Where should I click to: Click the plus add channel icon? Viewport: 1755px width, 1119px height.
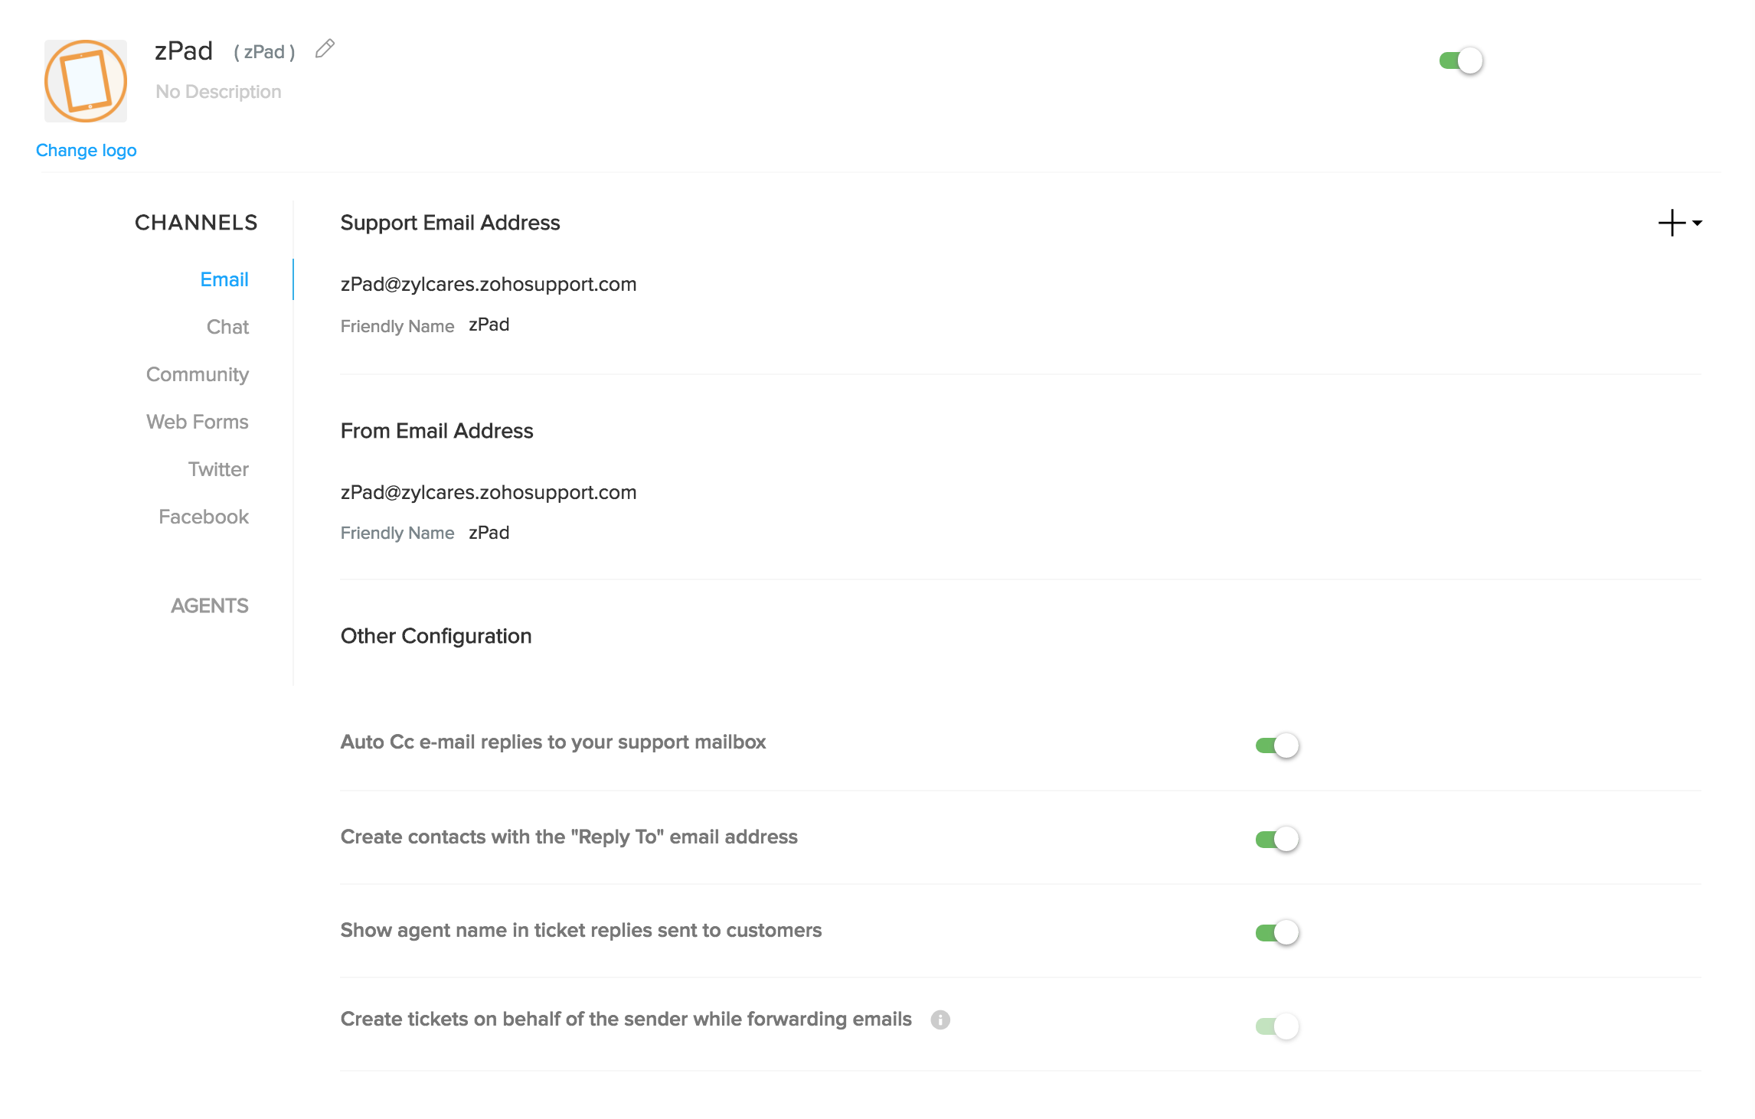[1672, 223]
